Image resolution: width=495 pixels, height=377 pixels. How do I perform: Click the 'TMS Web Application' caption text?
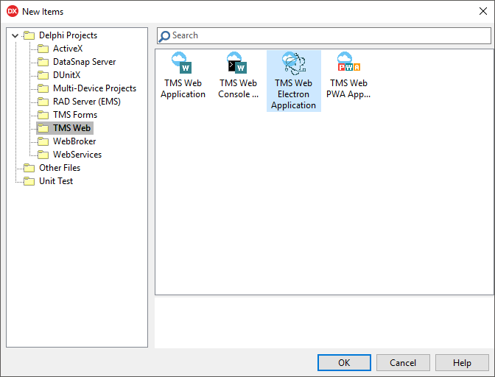click(x=183, y=88)
